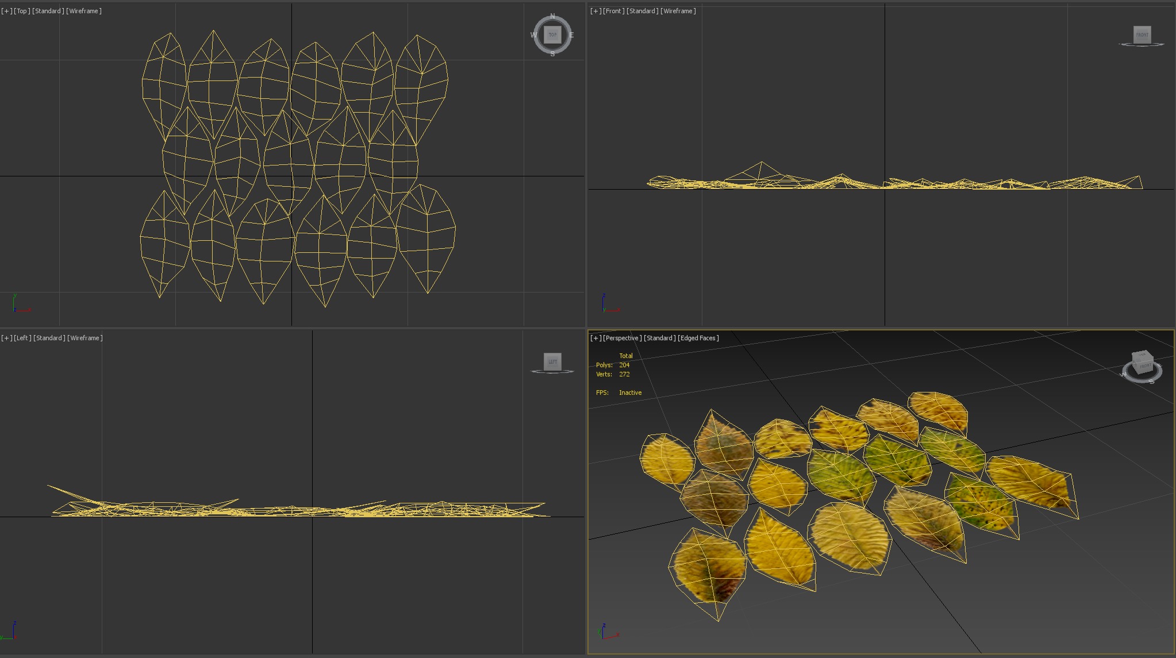1176x658 pixels.
Task: Open the [Front] point-of-view menu
Action: pyautogui.click(x=614, y=11)
